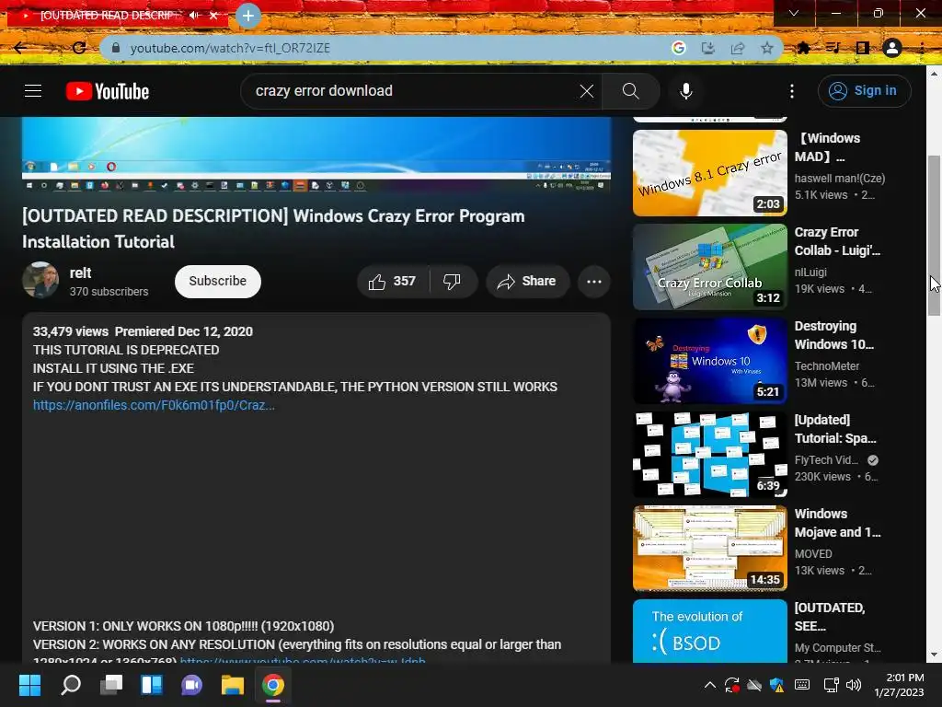Open the Crazy Error Collab - Luigi title
Image resolution: width=942 pixels, height=707 pixels.
pos(837,241)
